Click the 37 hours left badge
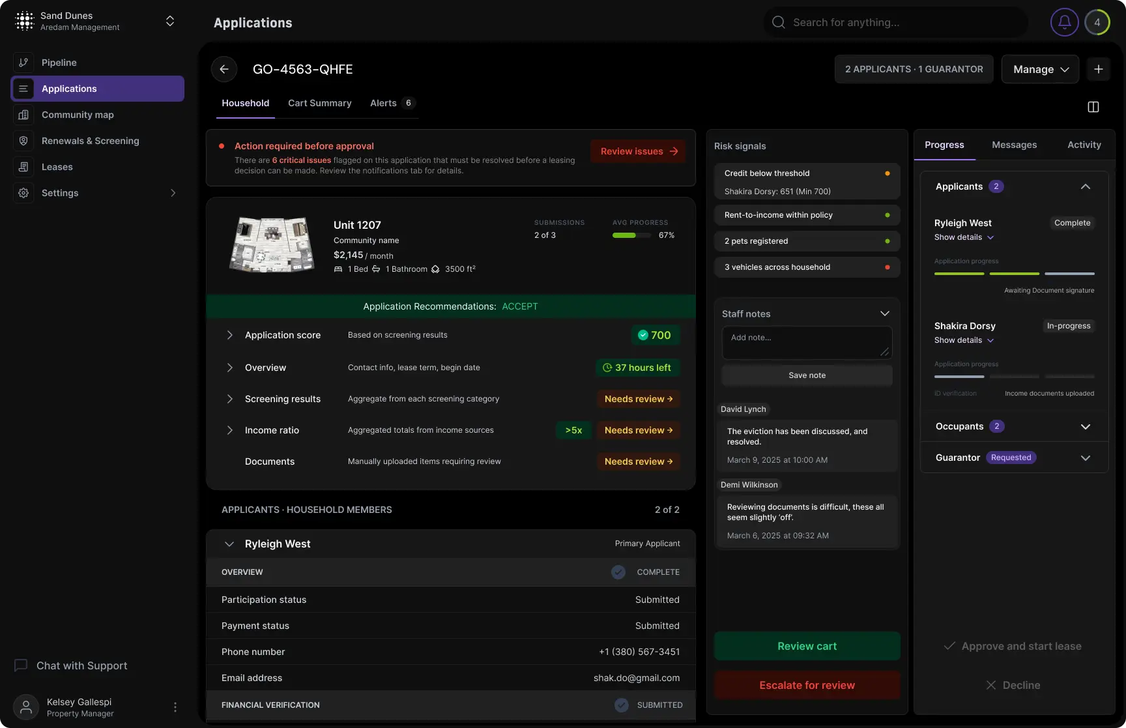The image size is (1126, 728). [638, 368]
